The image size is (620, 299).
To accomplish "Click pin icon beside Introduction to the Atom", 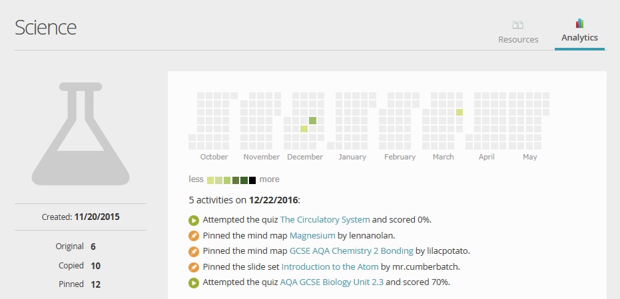I will pyautogui.click(x=194, y=267).
